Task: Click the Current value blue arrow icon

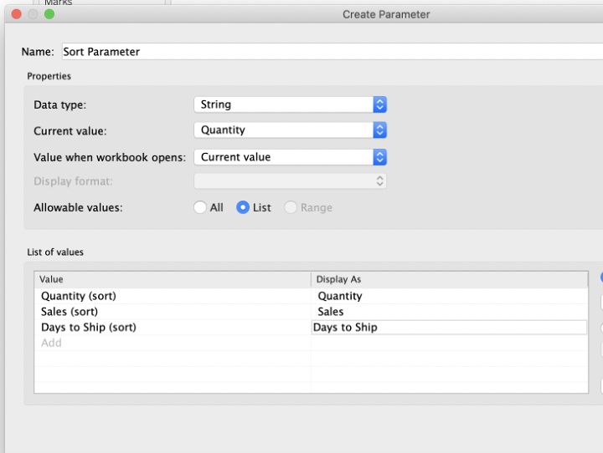Action: [x=379, y=130]
